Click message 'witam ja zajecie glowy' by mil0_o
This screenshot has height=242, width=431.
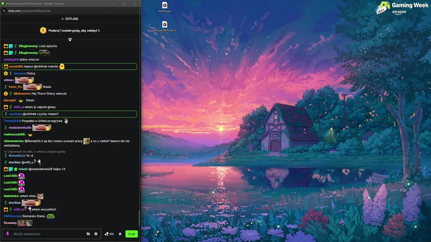pyautogui.click(x=40, y=107)
